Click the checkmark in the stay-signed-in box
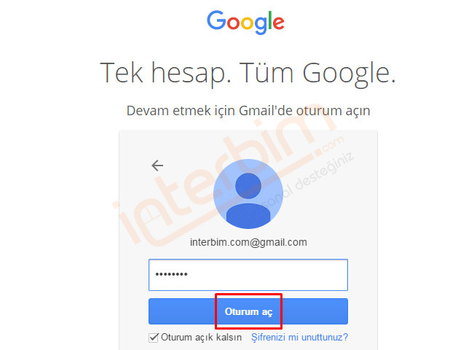Viewport: 466px width, 350px height. point(154,338)
